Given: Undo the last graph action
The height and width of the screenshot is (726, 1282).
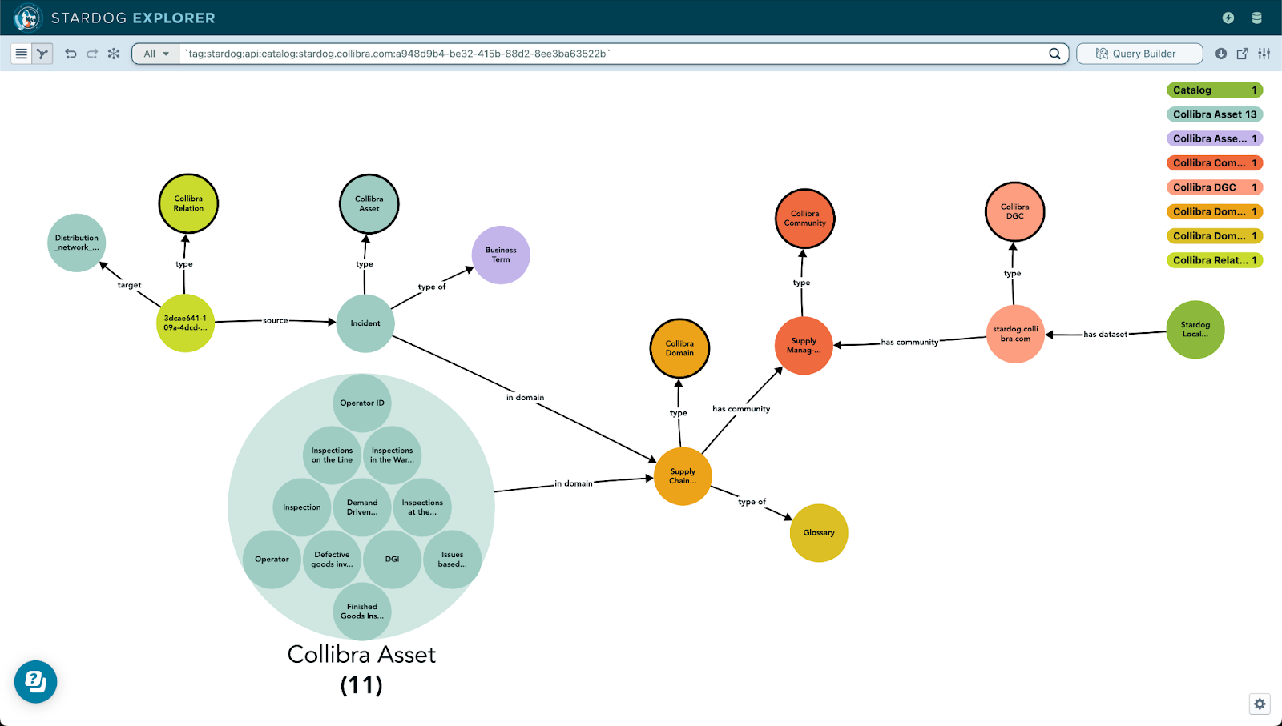Looking at the screenshot, I should coord(71,54).
